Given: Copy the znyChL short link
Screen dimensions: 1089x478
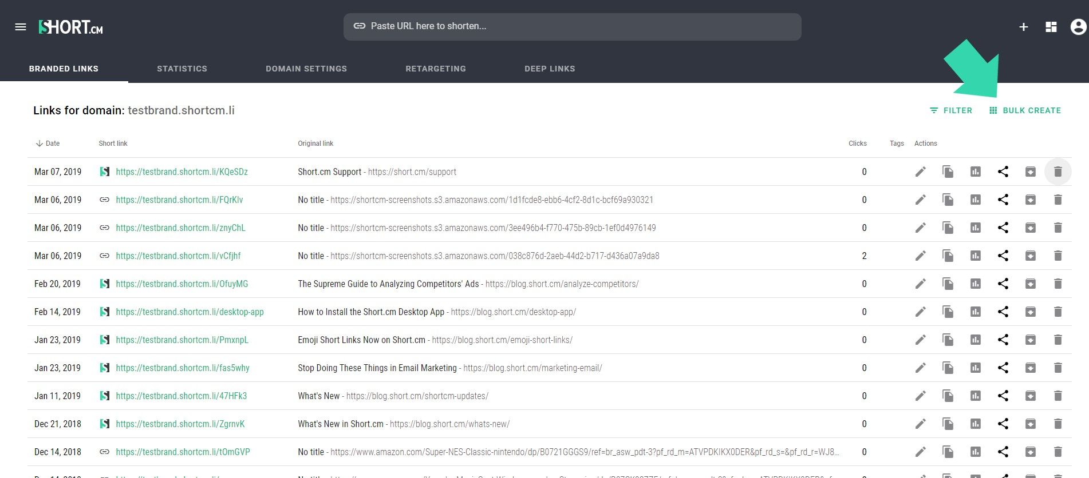Looking at the screenshot, I should tap(948, 228).
